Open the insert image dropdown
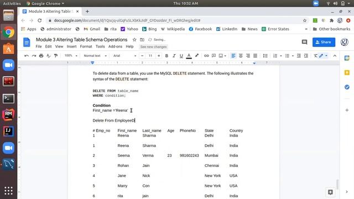Viewport: 354px width, 199px height. [x=222, y=56]
